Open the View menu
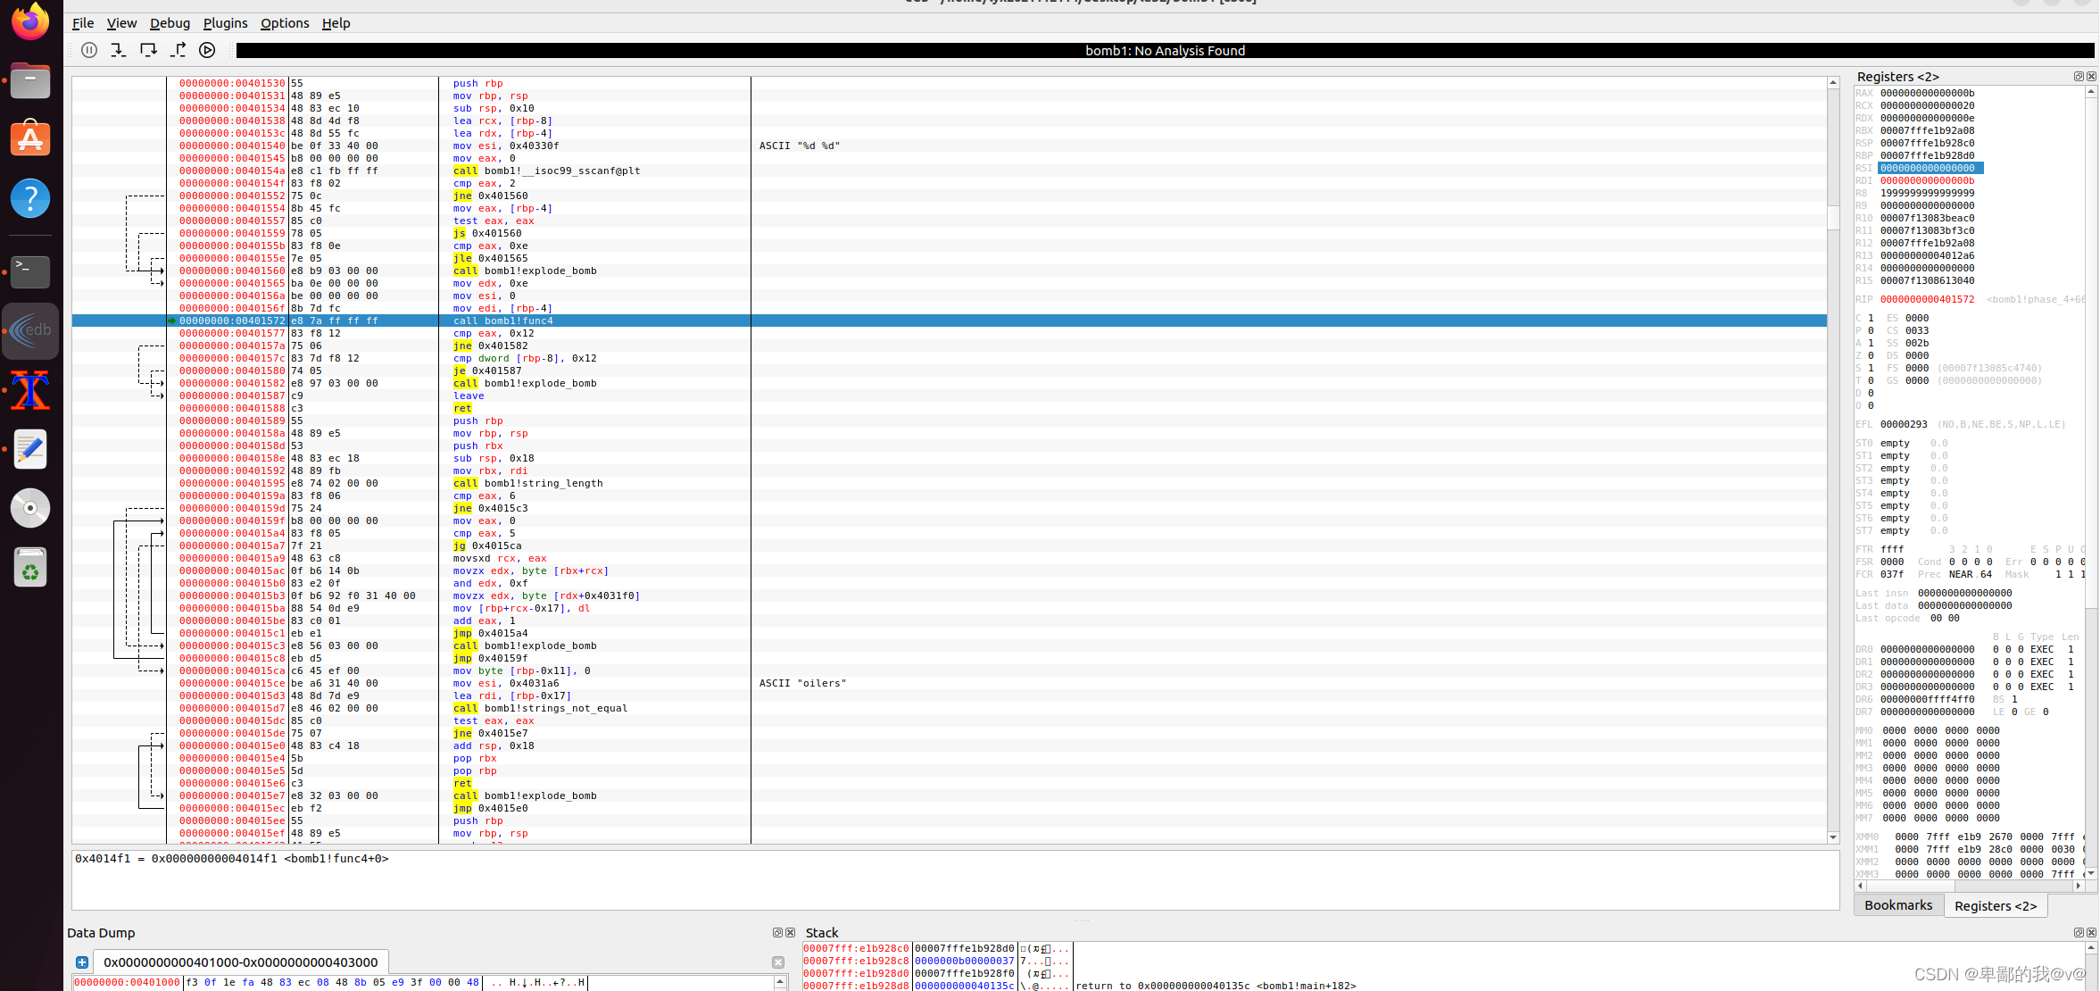The image size is (2100, 991). click(x=121, y=23)
